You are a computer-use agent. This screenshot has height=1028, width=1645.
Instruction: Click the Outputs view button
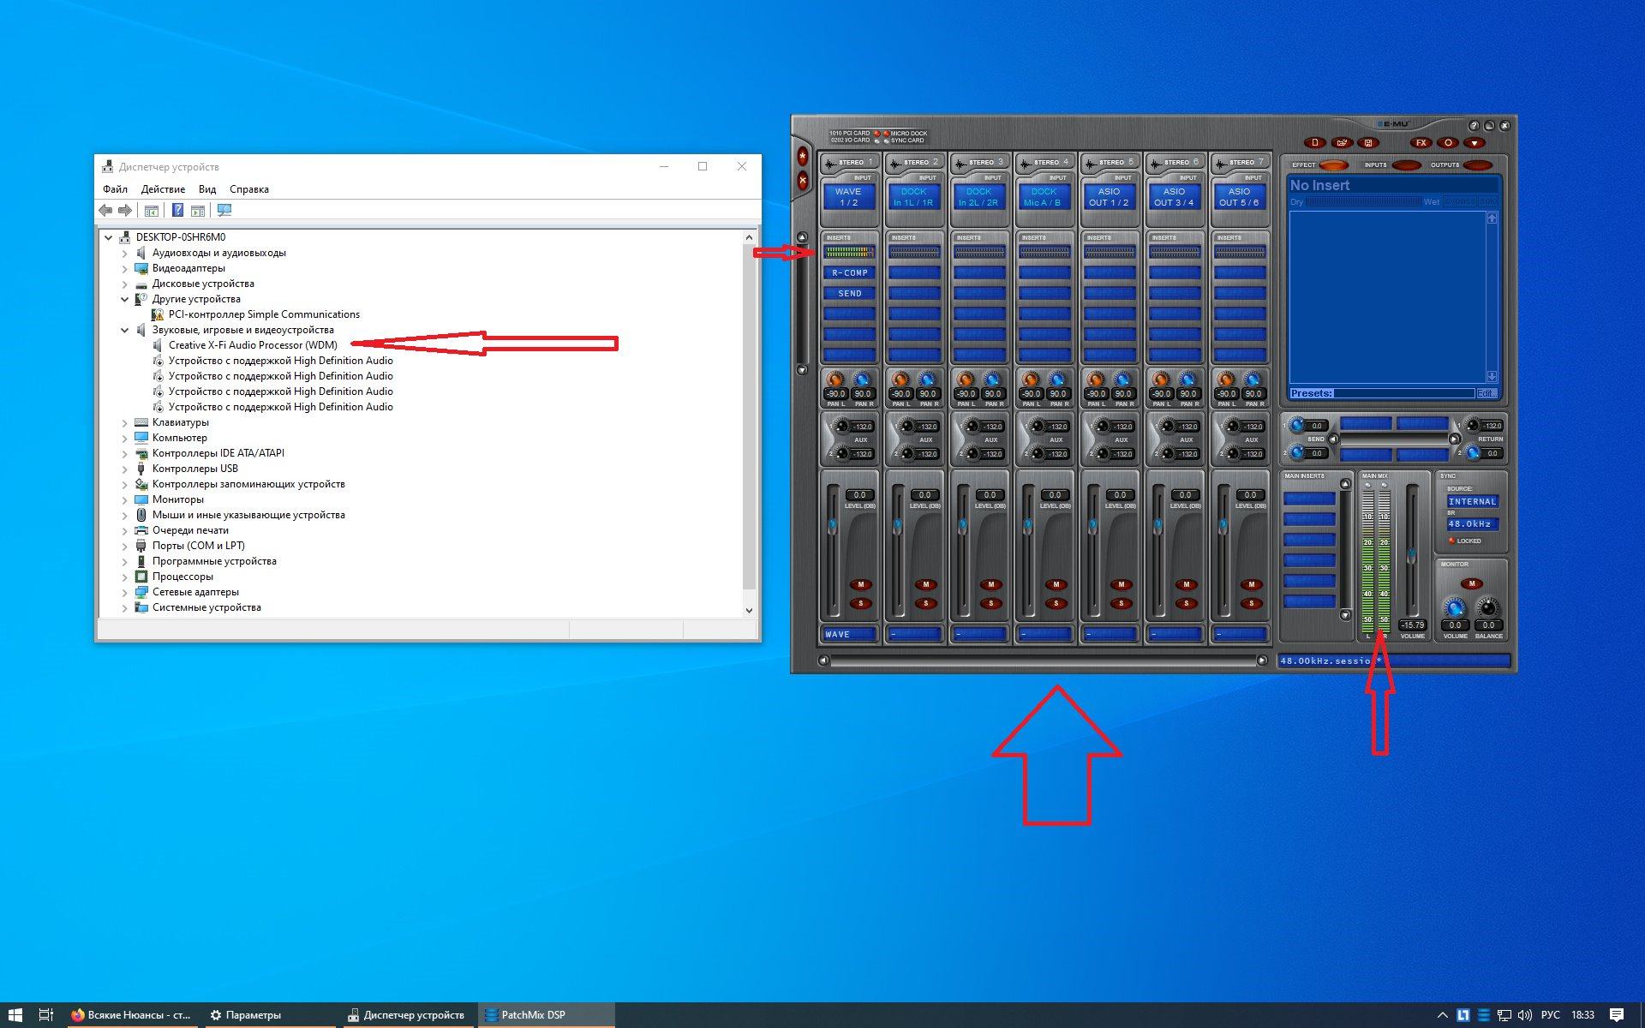pyautogui.click(x=1477, y=165)
